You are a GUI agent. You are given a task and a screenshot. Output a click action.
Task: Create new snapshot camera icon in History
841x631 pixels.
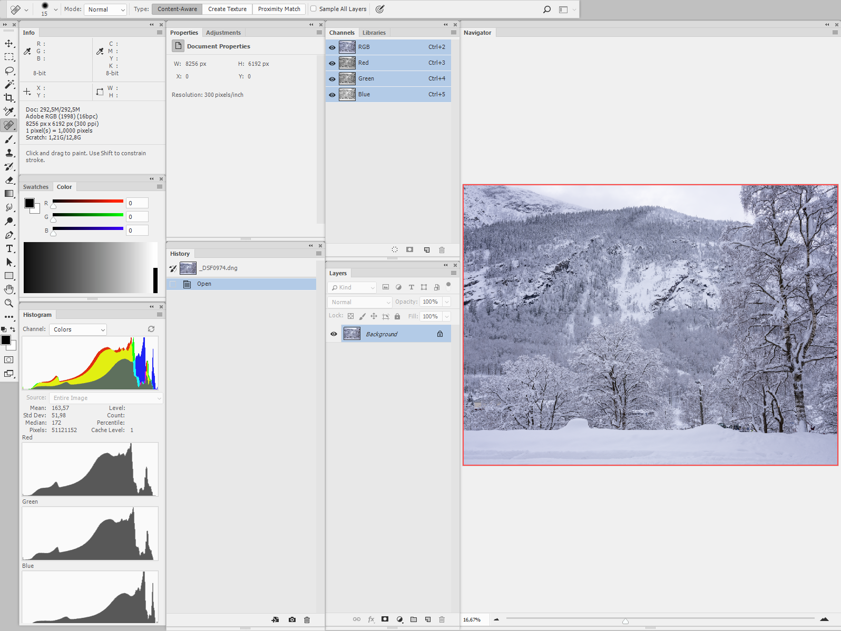(292, 619)
